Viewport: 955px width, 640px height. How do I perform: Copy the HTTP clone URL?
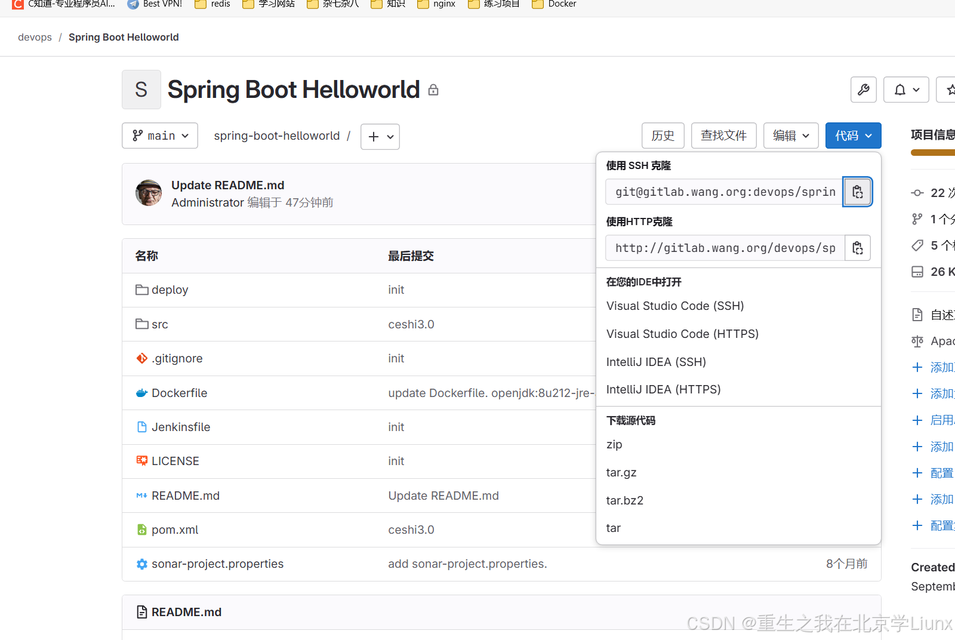point(857,248)
